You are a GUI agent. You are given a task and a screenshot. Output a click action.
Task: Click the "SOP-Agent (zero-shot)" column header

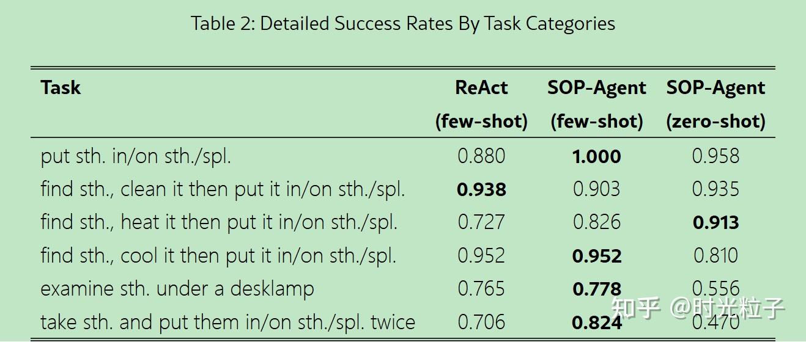point(715,104)
